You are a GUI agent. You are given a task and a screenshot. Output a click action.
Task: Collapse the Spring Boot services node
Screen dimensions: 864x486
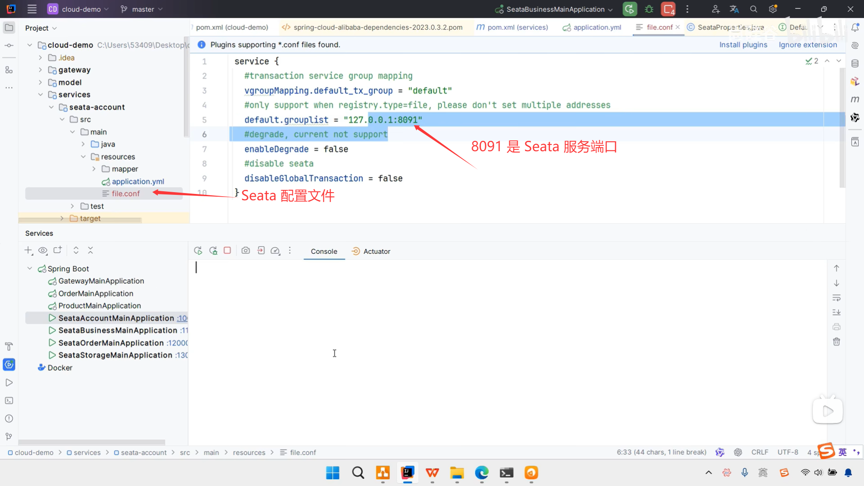30,269
